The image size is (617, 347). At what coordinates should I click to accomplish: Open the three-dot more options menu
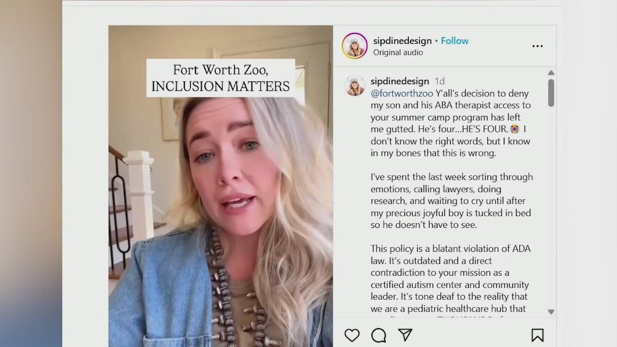point(537,46)
